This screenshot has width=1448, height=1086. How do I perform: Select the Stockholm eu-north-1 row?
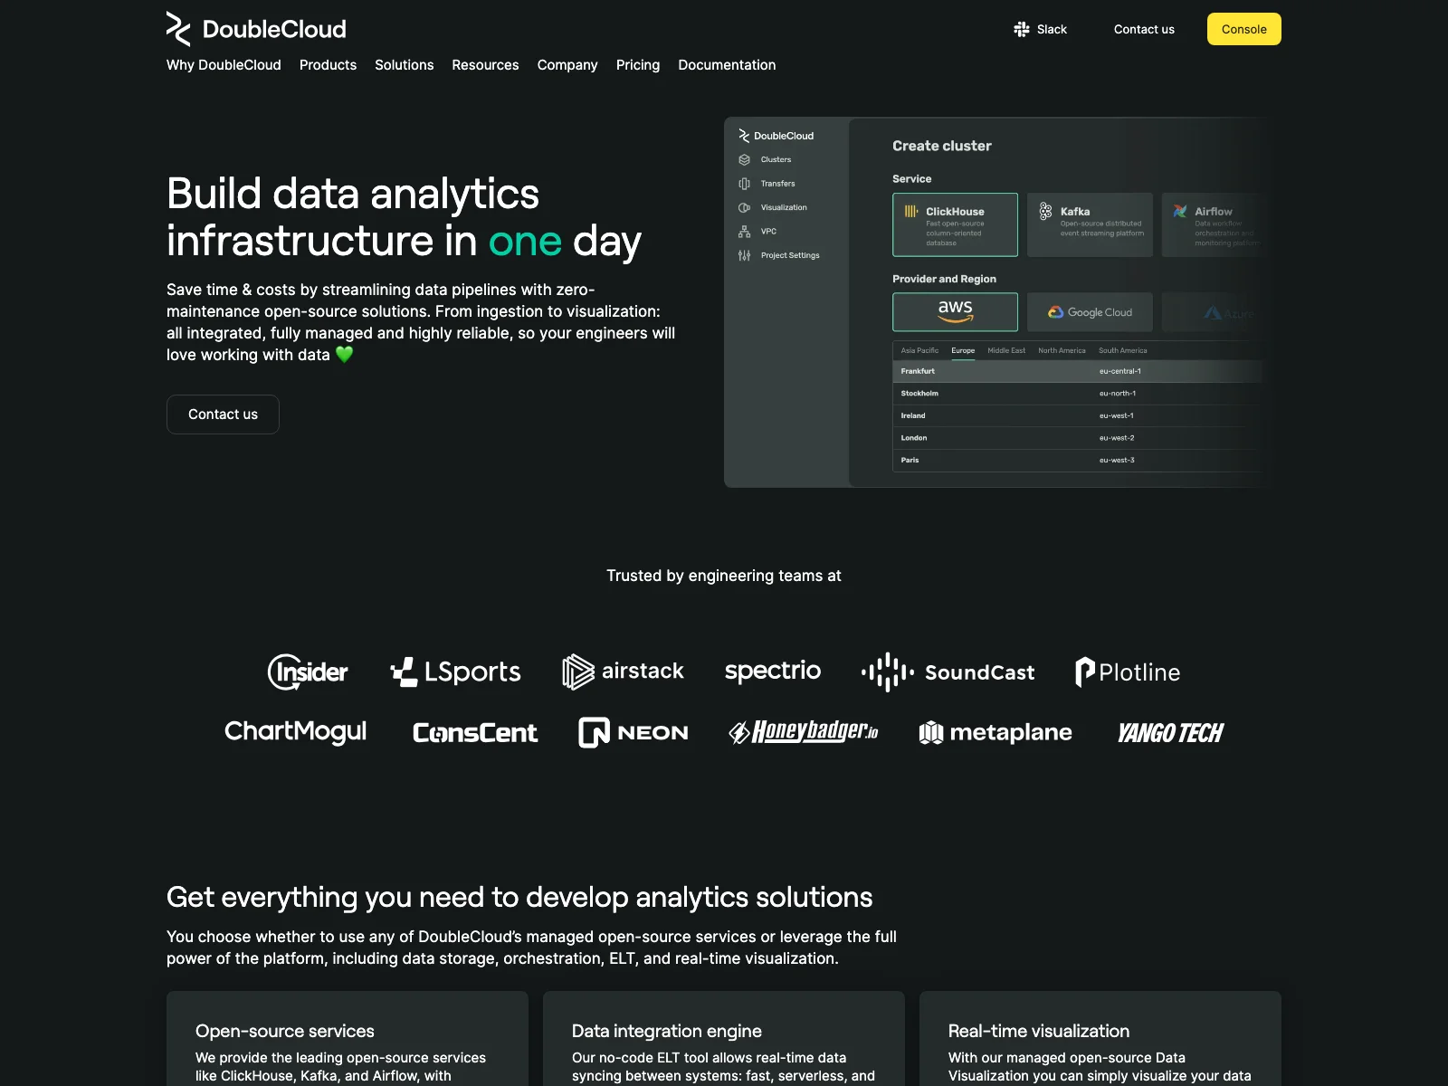click(1077, 394)
